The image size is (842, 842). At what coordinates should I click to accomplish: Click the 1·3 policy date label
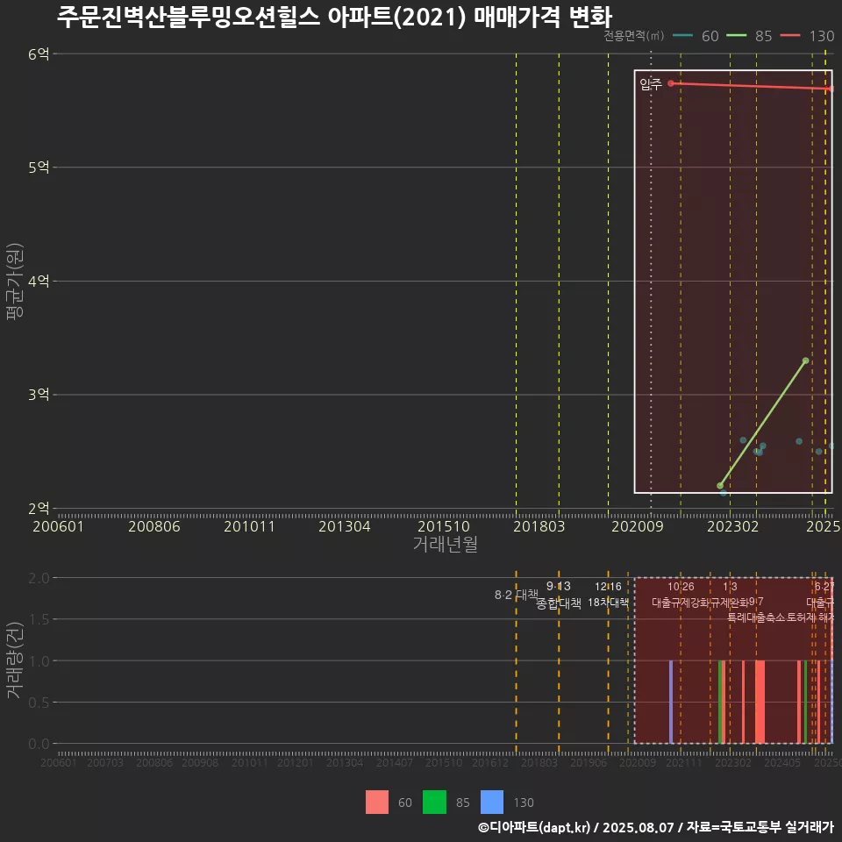(x=730, y=587)
